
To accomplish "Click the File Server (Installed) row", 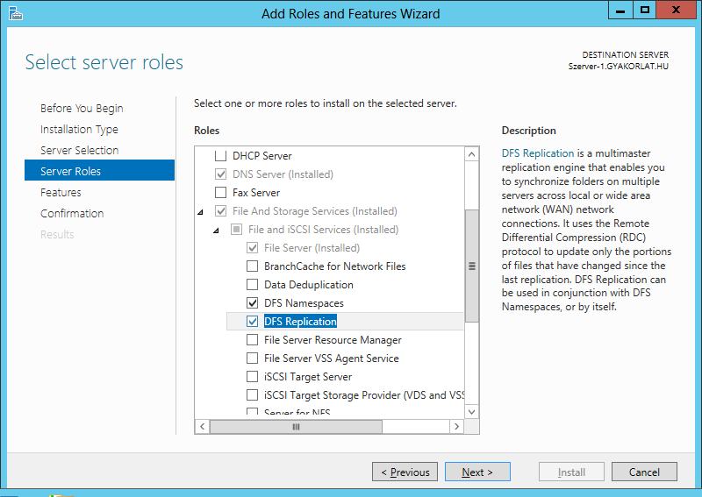I will (312, 248).
